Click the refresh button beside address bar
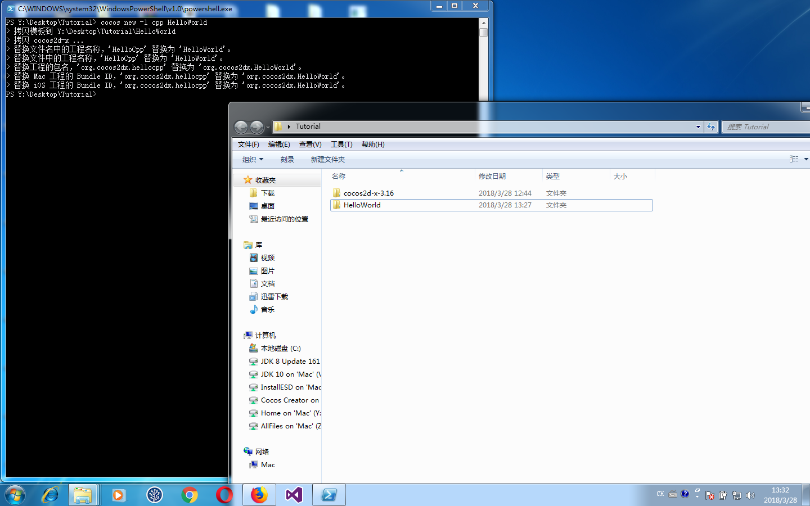The image size is (810, 506). tap(711, 127)
